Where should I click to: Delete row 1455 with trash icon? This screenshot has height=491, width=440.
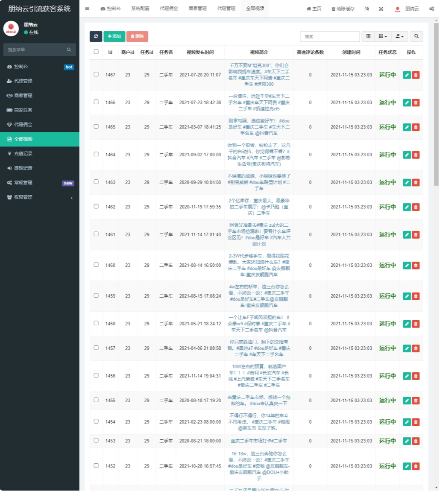click(416, 400)
